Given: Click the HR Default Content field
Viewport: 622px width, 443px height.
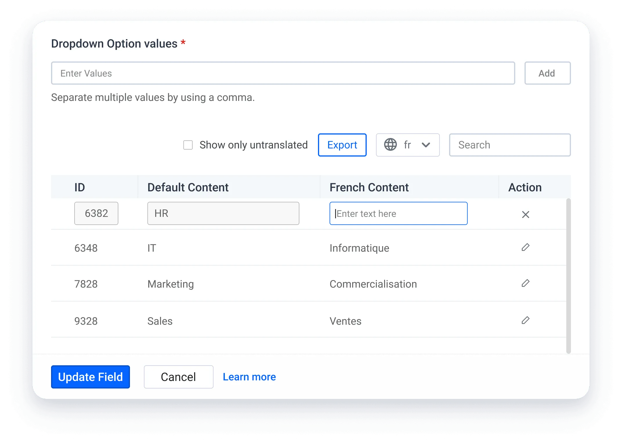Looking at the screenshot, I should [223, 213].
